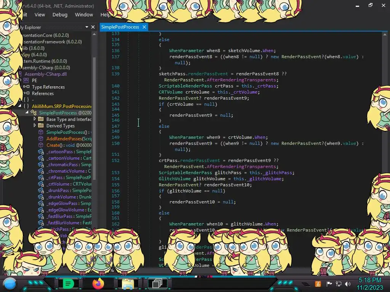The height and width of the screenshot is (292, 390).
Task: Open the network tray icon
Action: pyautogui.click(x=338, y=284)
